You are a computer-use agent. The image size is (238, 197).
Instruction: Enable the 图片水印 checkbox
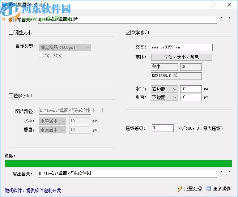click(11, 96)
